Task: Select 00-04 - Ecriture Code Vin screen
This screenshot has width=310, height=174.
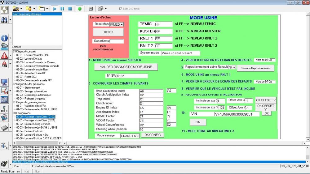Action: [x=30, y=131]
